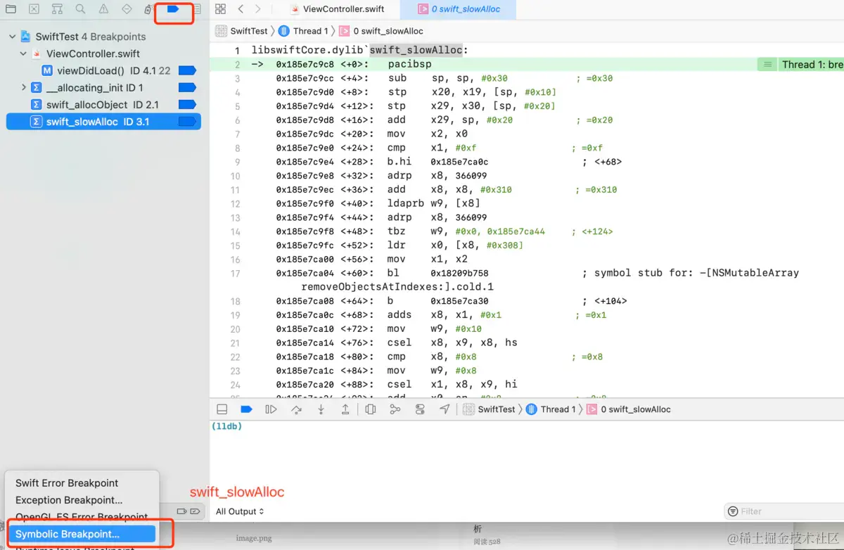Step over the current instruction

click(x=296, y=409)
